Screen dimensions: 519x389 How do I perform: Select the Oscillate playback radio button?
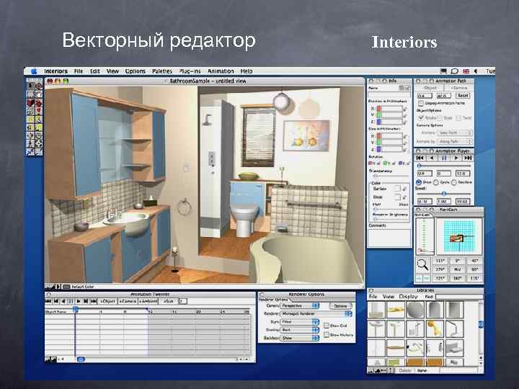coord(454,182)
